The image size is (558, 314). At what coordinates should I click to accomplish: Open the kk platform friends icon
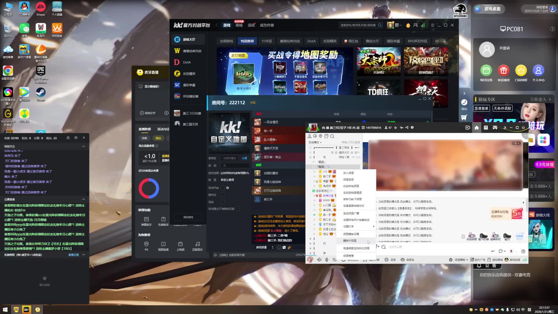416,25
